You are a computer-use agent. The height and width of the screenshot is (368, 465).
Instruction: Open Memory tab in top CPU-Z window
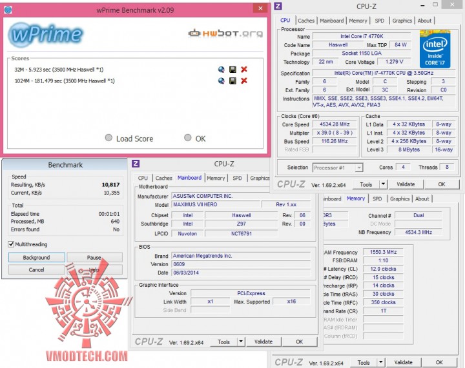coord(358,21)
